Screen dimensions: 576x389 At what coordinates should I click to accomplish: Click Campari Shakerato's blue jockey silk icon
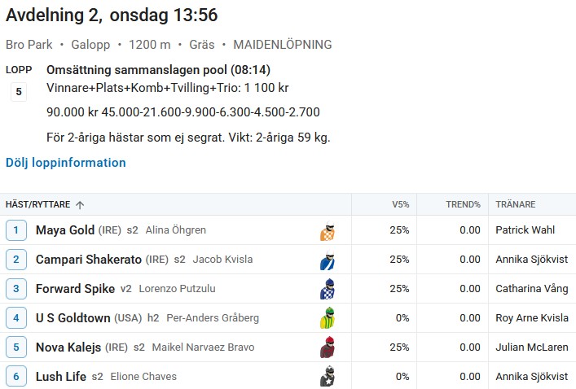click(328, 260)
